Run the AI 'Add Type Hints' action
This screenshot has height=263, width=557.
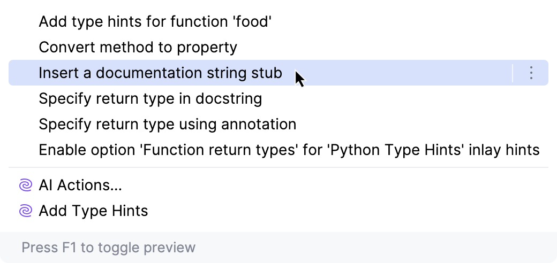tap(93, 211)
